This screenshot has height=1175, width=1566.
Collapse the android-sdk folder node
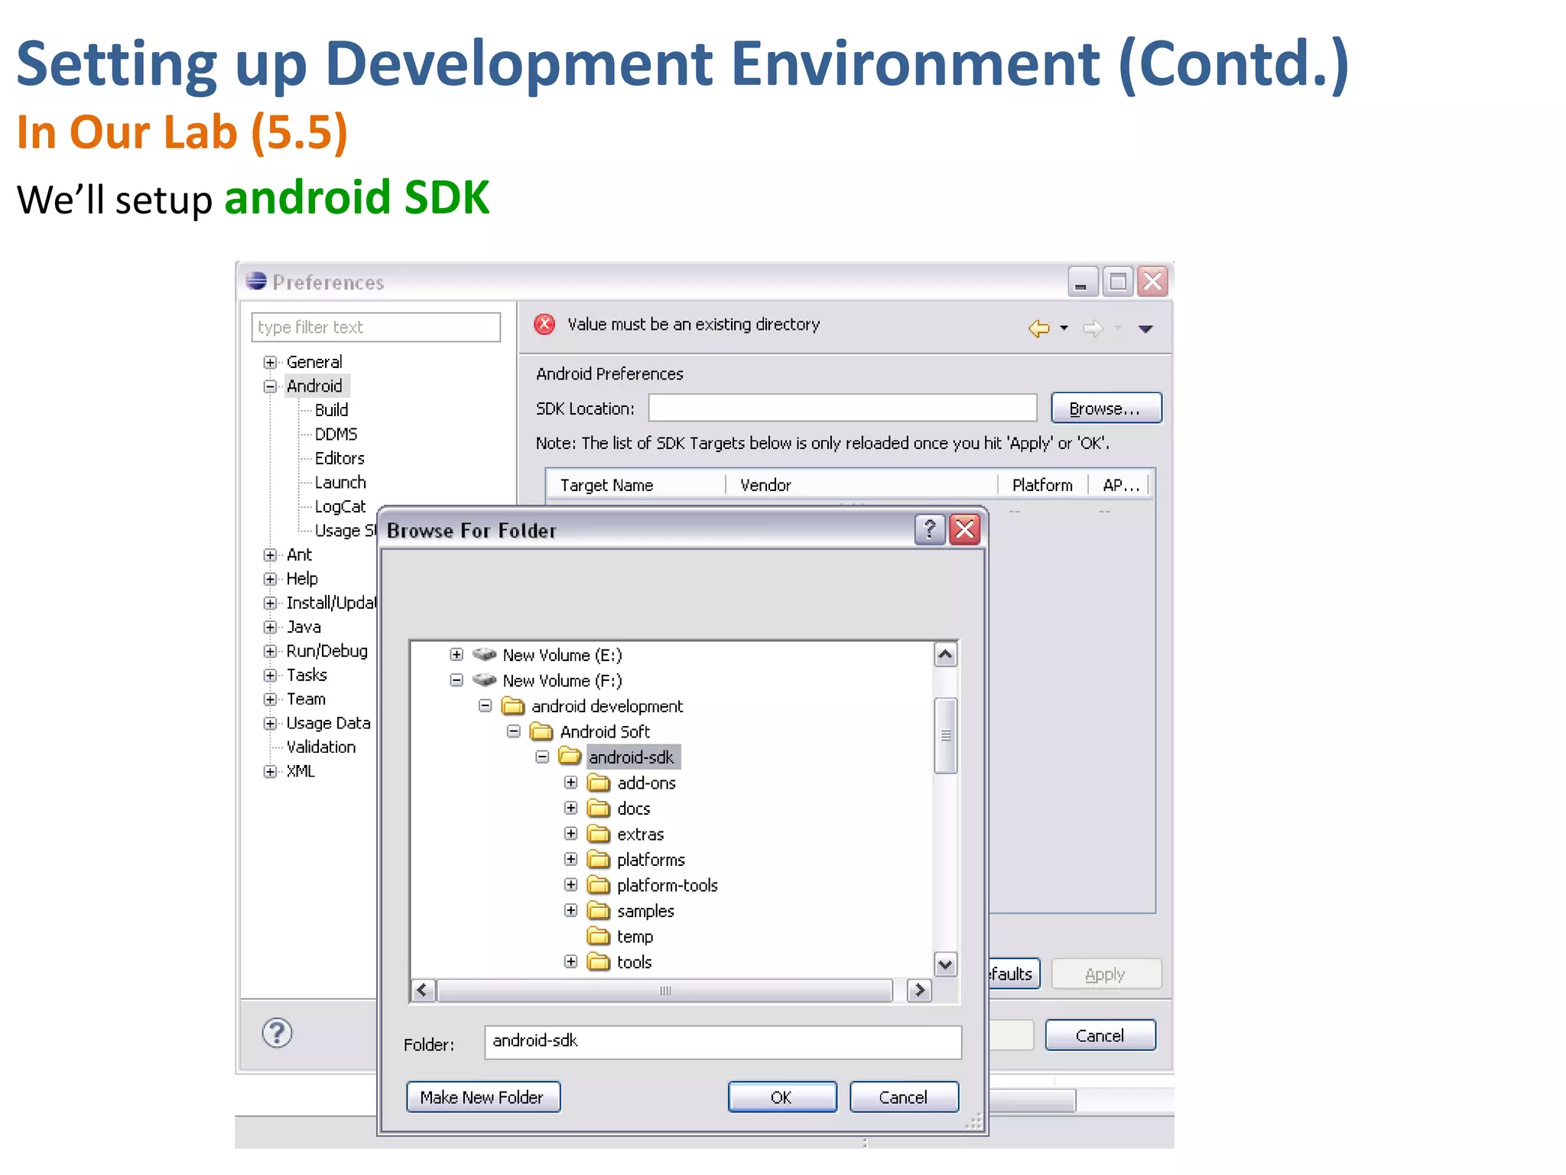[x=542, y=757]
